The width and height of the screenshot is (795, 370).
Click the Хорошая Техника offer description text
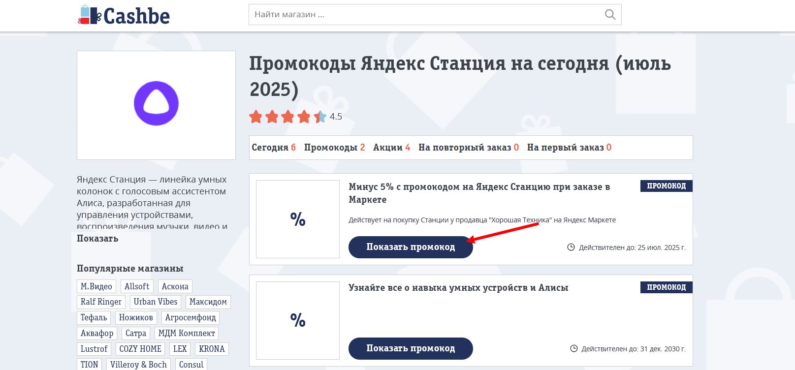(482, 220)
